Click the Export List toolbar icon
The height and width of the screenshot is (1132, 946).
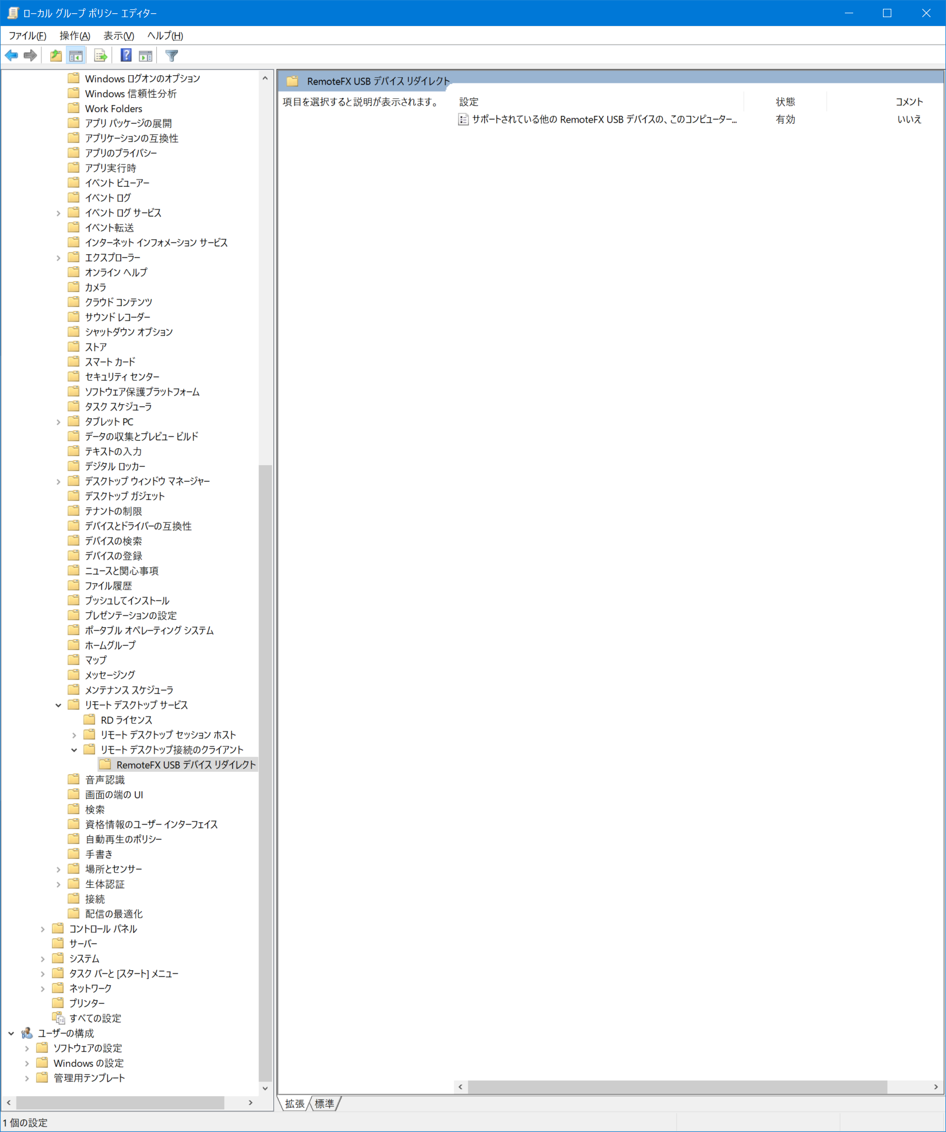click(101, 56)
